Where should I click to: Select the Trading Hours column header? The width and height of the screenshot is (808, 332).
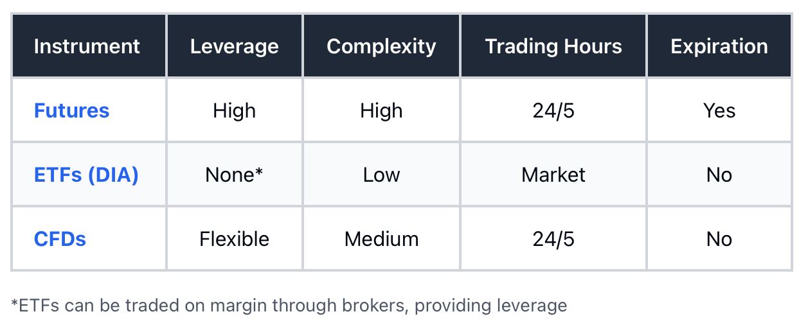[x=553, y=46]
